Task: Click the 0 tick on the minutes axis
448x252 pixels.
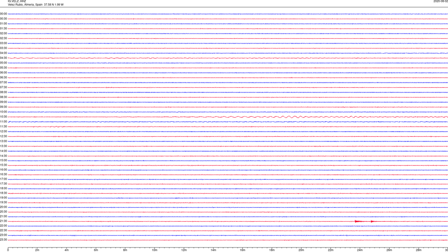Action: pos(8,250)
